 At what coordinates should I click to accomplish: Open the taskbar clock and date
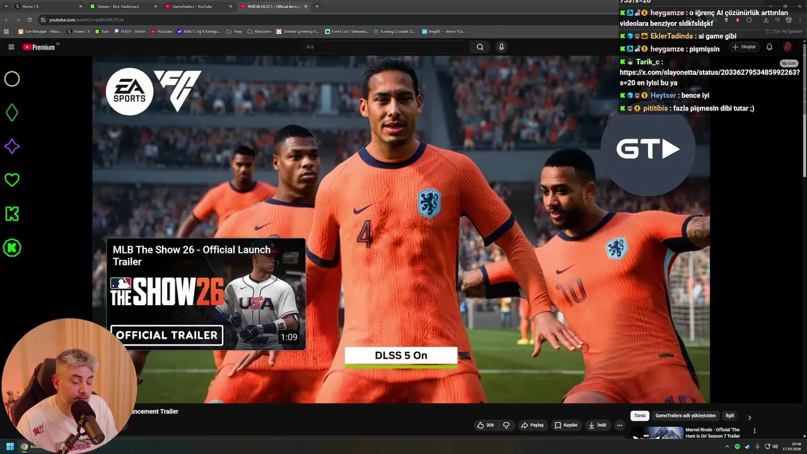coord(791,446)
